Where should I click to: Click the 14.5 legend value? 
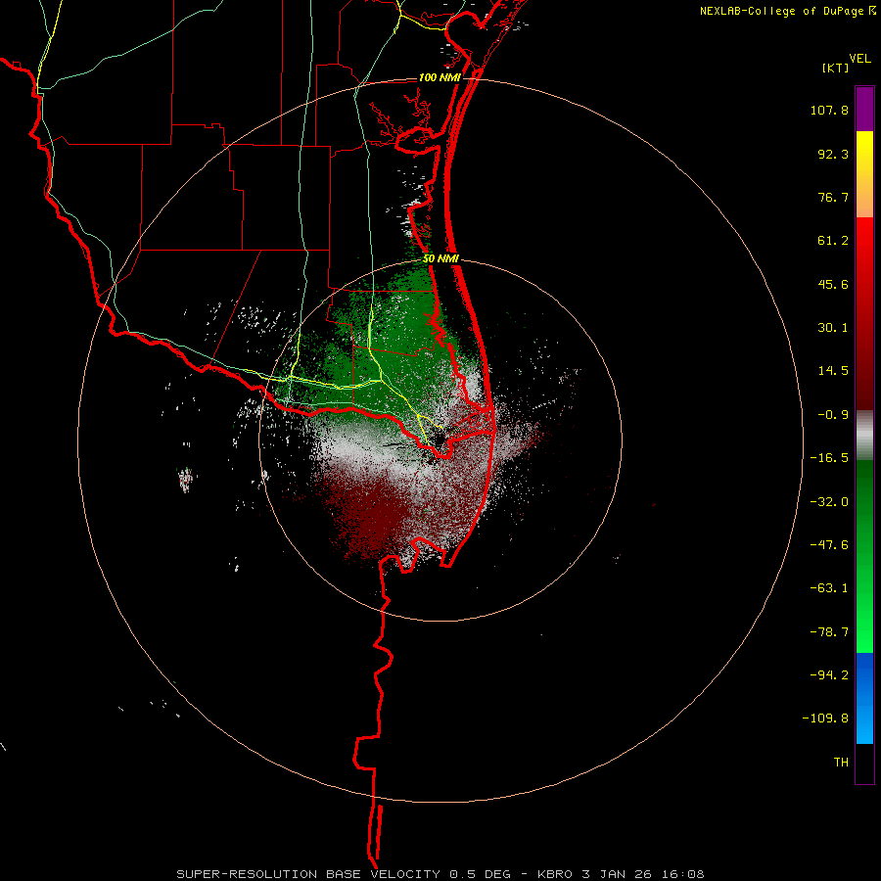click(x=833, y=371)
